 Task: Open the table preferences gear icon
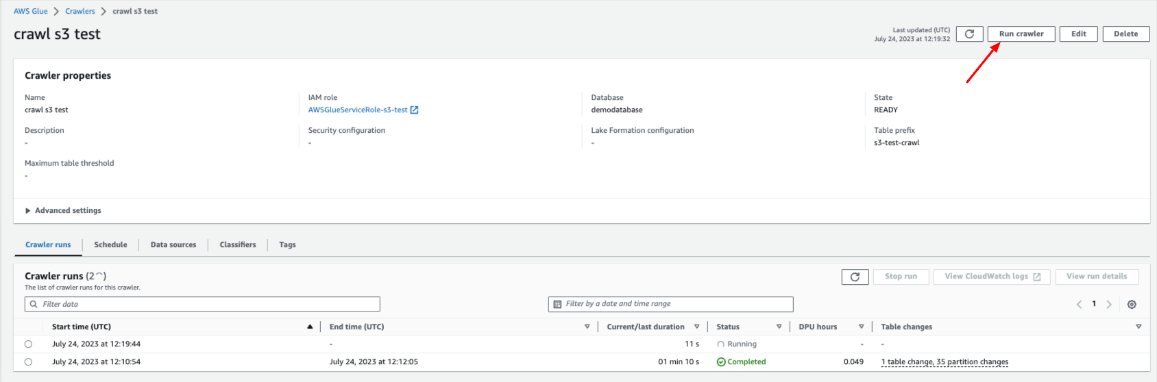point(1132,305)
